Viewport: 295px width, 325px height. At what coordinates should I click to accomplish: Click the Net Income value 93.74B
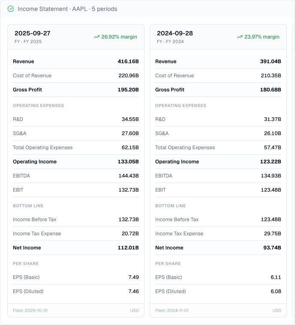(272, 247)
